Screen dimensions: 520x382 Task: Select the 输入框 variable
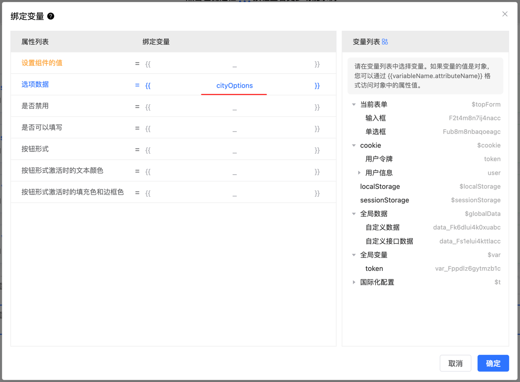[376, 118]
